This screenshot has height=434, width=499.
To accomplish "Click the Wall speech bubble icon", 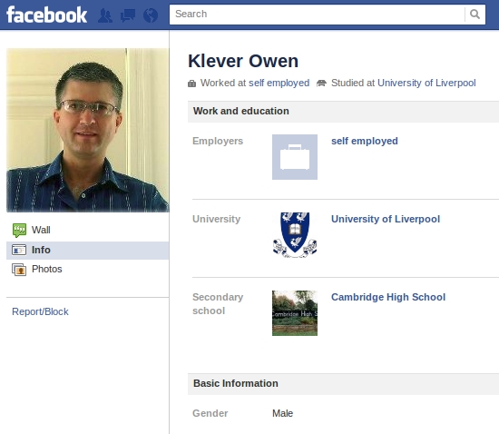I will point(19,231).
